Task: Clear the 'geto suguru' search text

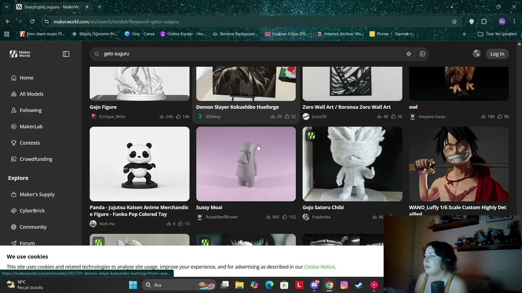Action: click(x=409, y=54)
